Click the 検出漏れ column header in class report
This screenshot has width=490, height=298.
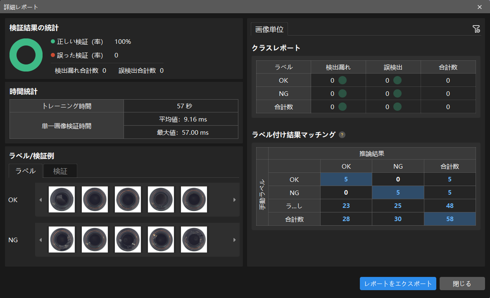pyautogui.click(x=338, y=67)
